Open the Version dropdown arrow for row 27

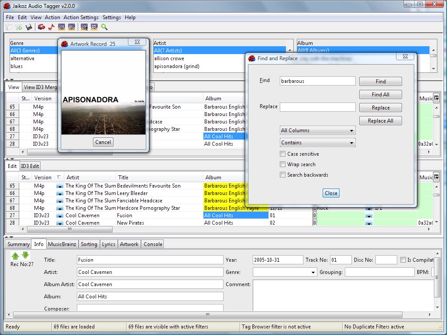[x=59, y=215]
